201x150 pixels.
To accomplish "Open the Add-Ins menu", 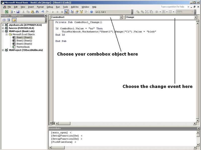I will 75,7.
